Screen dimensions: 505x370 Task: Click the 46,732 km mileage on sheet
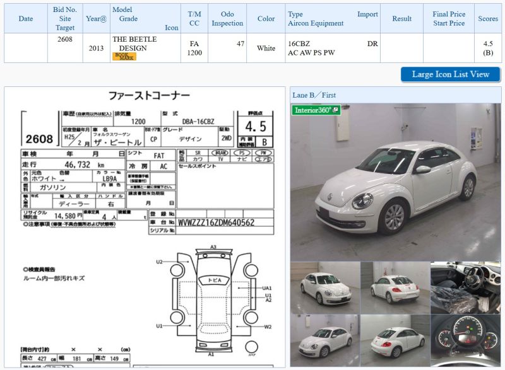(85, 165)
